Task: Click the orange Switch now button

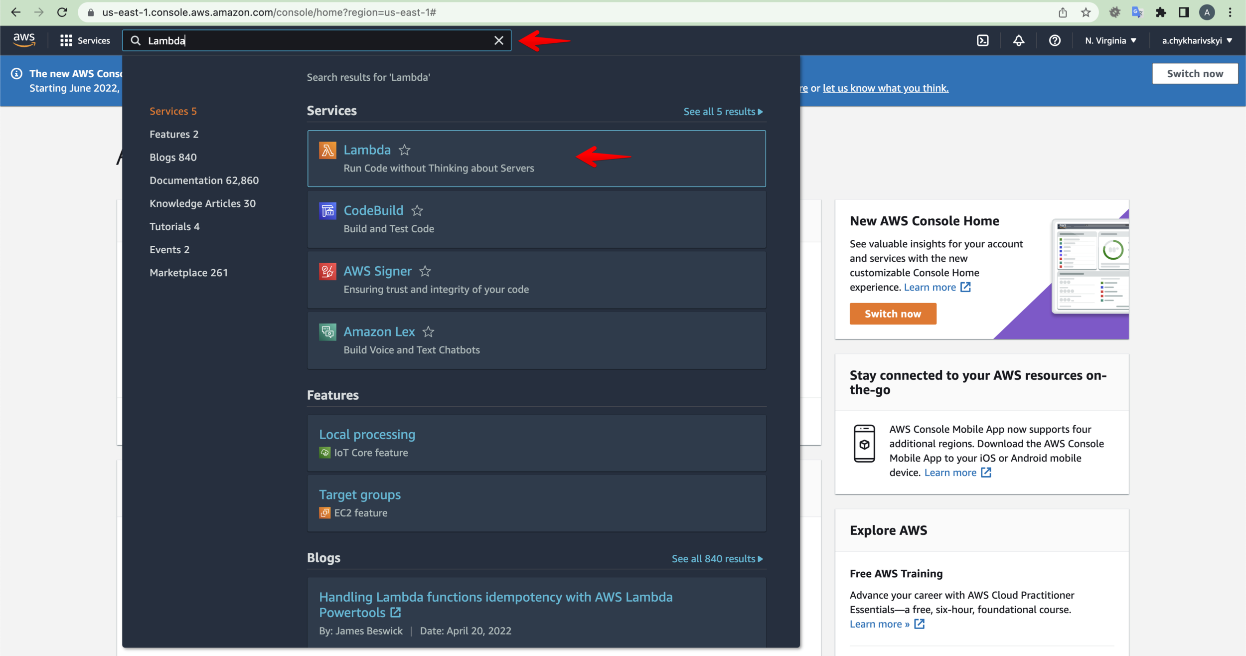Action: 893,314
